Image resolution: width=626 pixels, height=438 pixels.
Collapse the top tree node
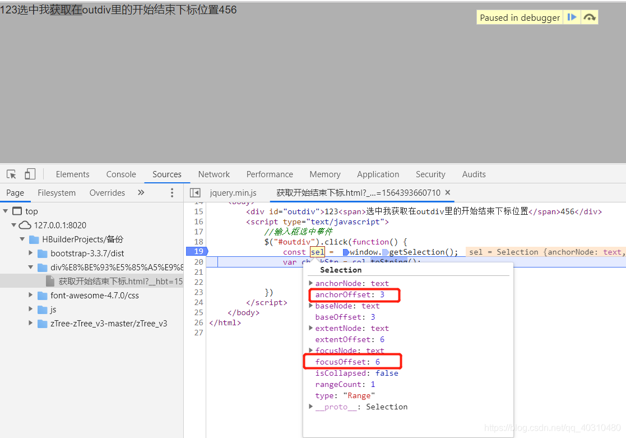(x=5, y=211)
